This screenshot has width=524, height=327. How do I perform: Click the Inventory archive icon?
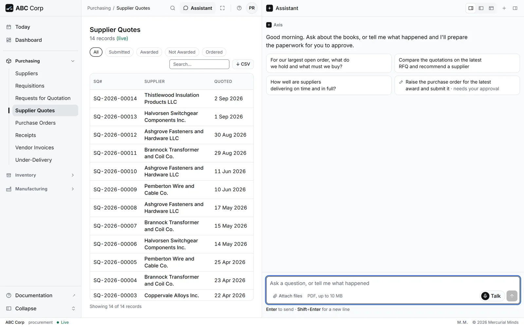click(9, 175)
